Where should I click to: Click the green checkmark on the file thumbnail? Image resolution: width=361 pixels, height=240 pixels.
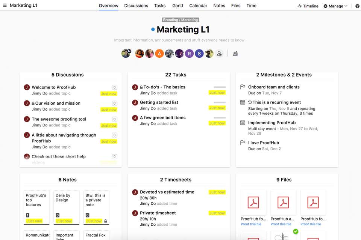coord(296,232)
